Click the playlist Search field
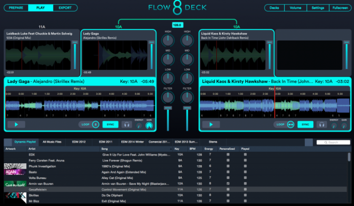The width and height of the screenshot is (354, 206). point(334,142)
